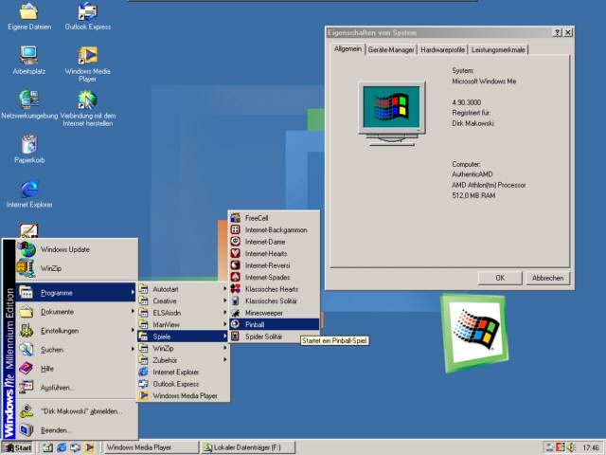The width and height of the screenshot is (606, 455).
Task: Open Dokumente submenu in Start menu
Action: point(77,312)
